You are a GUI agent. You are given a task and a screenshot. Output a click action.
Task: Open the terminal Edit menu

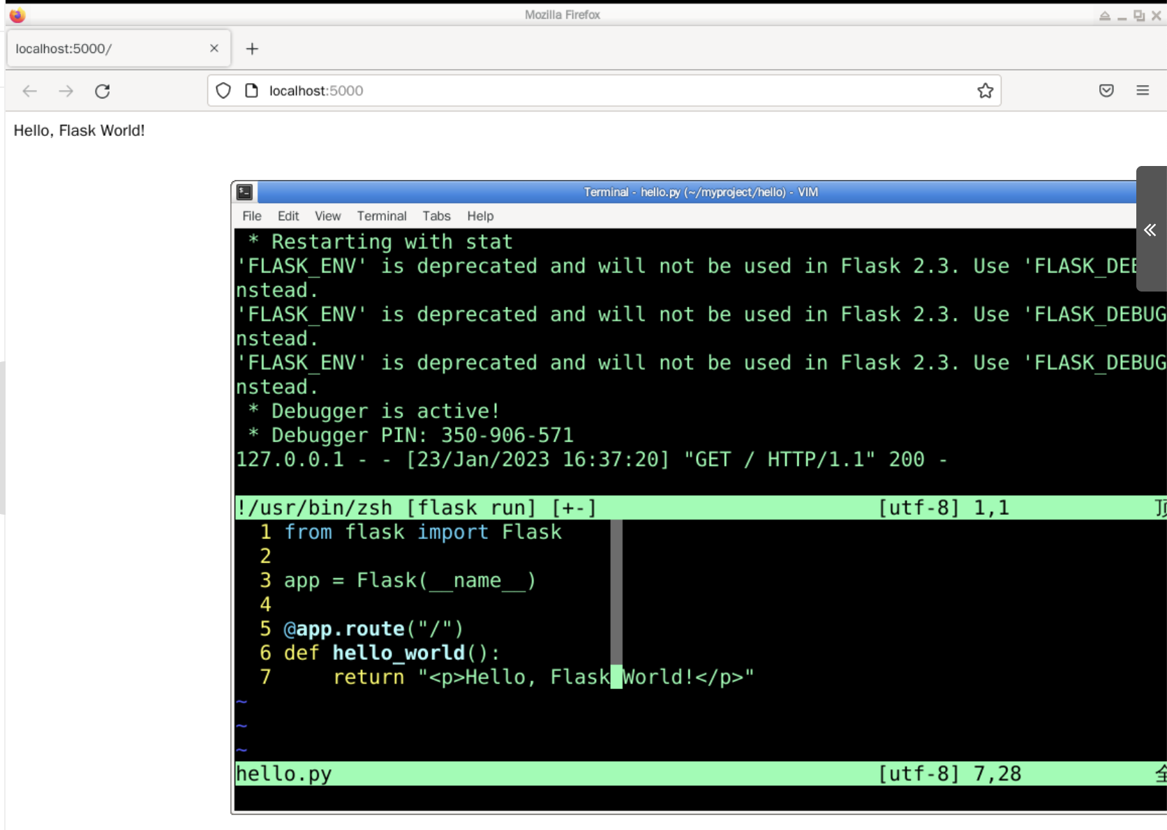click(288, 216)
